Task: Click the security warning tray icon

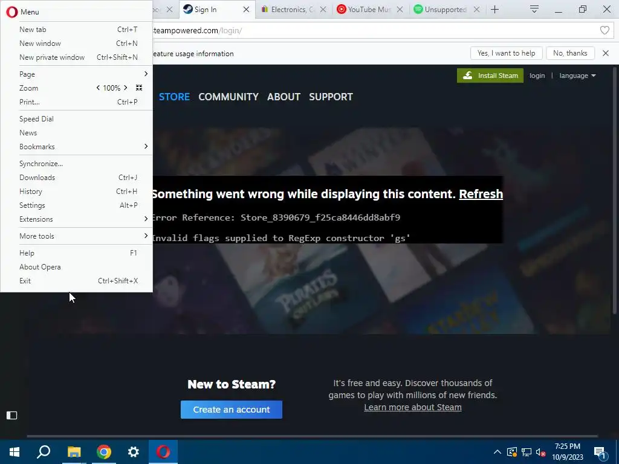Action: pyautogui.click(x=511, y=452)
